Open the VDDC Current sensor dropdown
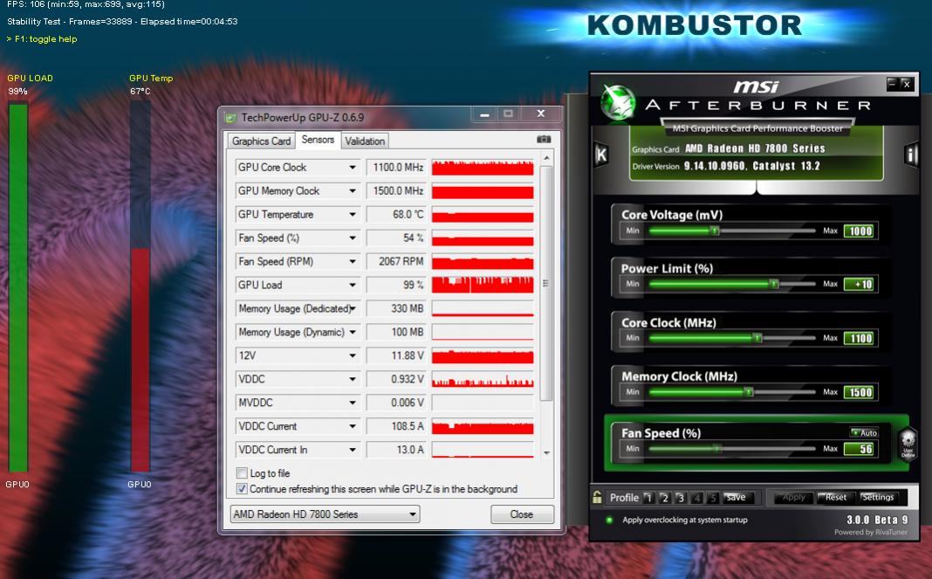This screenshot has width=932, height=579. pos(353,426)
